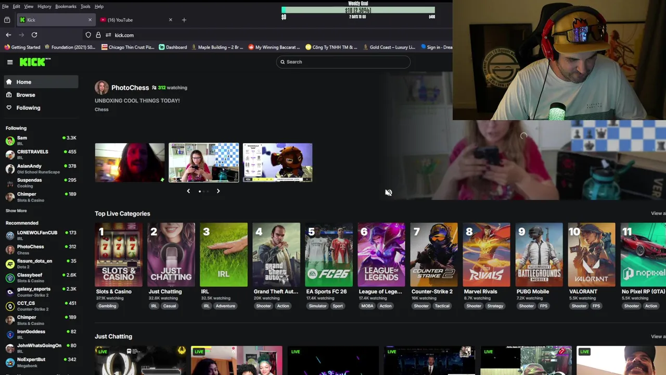
Task: Open Chicago Thin Crust Pizza bookmark
Action: 128,47
